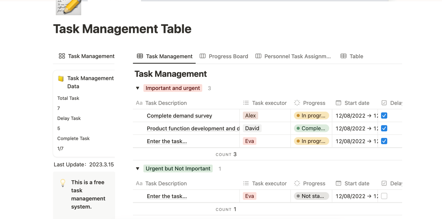
Task: Click the Task executor list icon
Action: (x=246, y=103)
